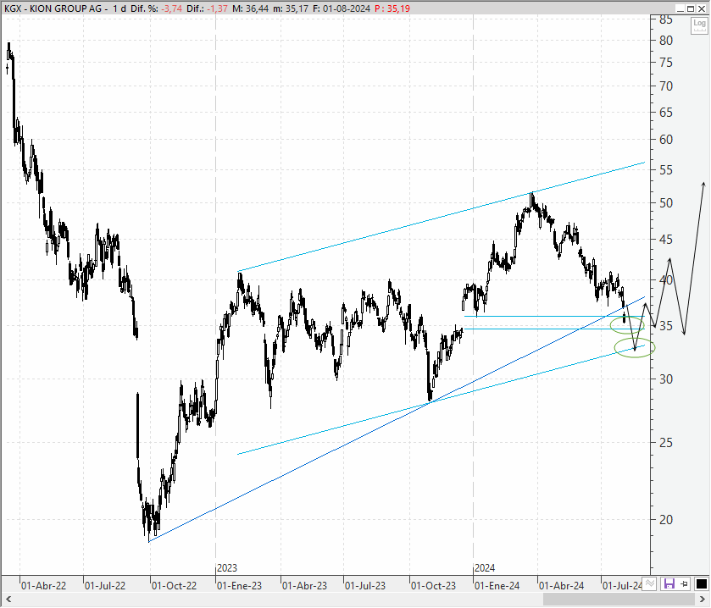Click the 'P: 35,19' price label
This screenshot has height=608, width=711.
pos(392,8)
